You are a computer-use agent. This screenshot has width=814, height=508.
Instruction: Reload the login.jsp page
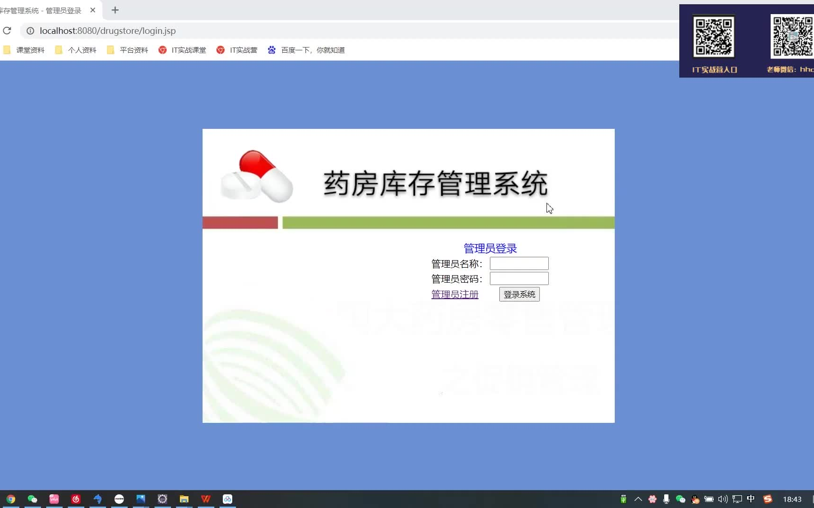coord(7,31)
